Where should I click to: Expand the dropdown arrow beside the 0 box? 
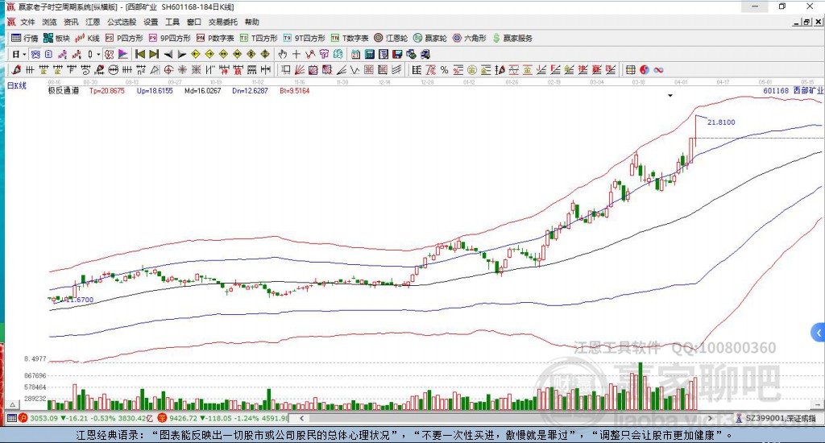tap(98, 54)
